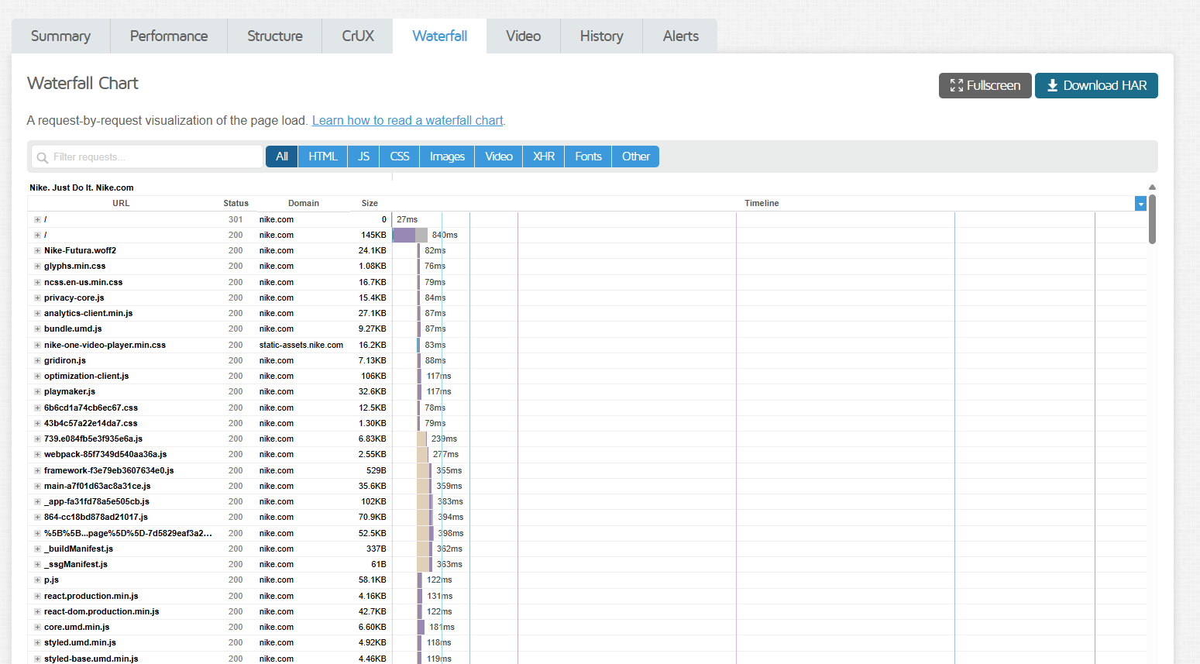Select the framework-f3e79eb3607634e0.js URL
The image size is (1200, 664).
(x=109, y=471)
